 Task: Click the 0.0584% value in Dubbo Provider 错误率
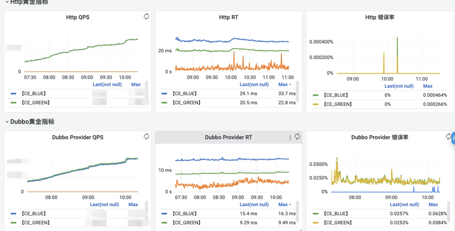(438, 223)
